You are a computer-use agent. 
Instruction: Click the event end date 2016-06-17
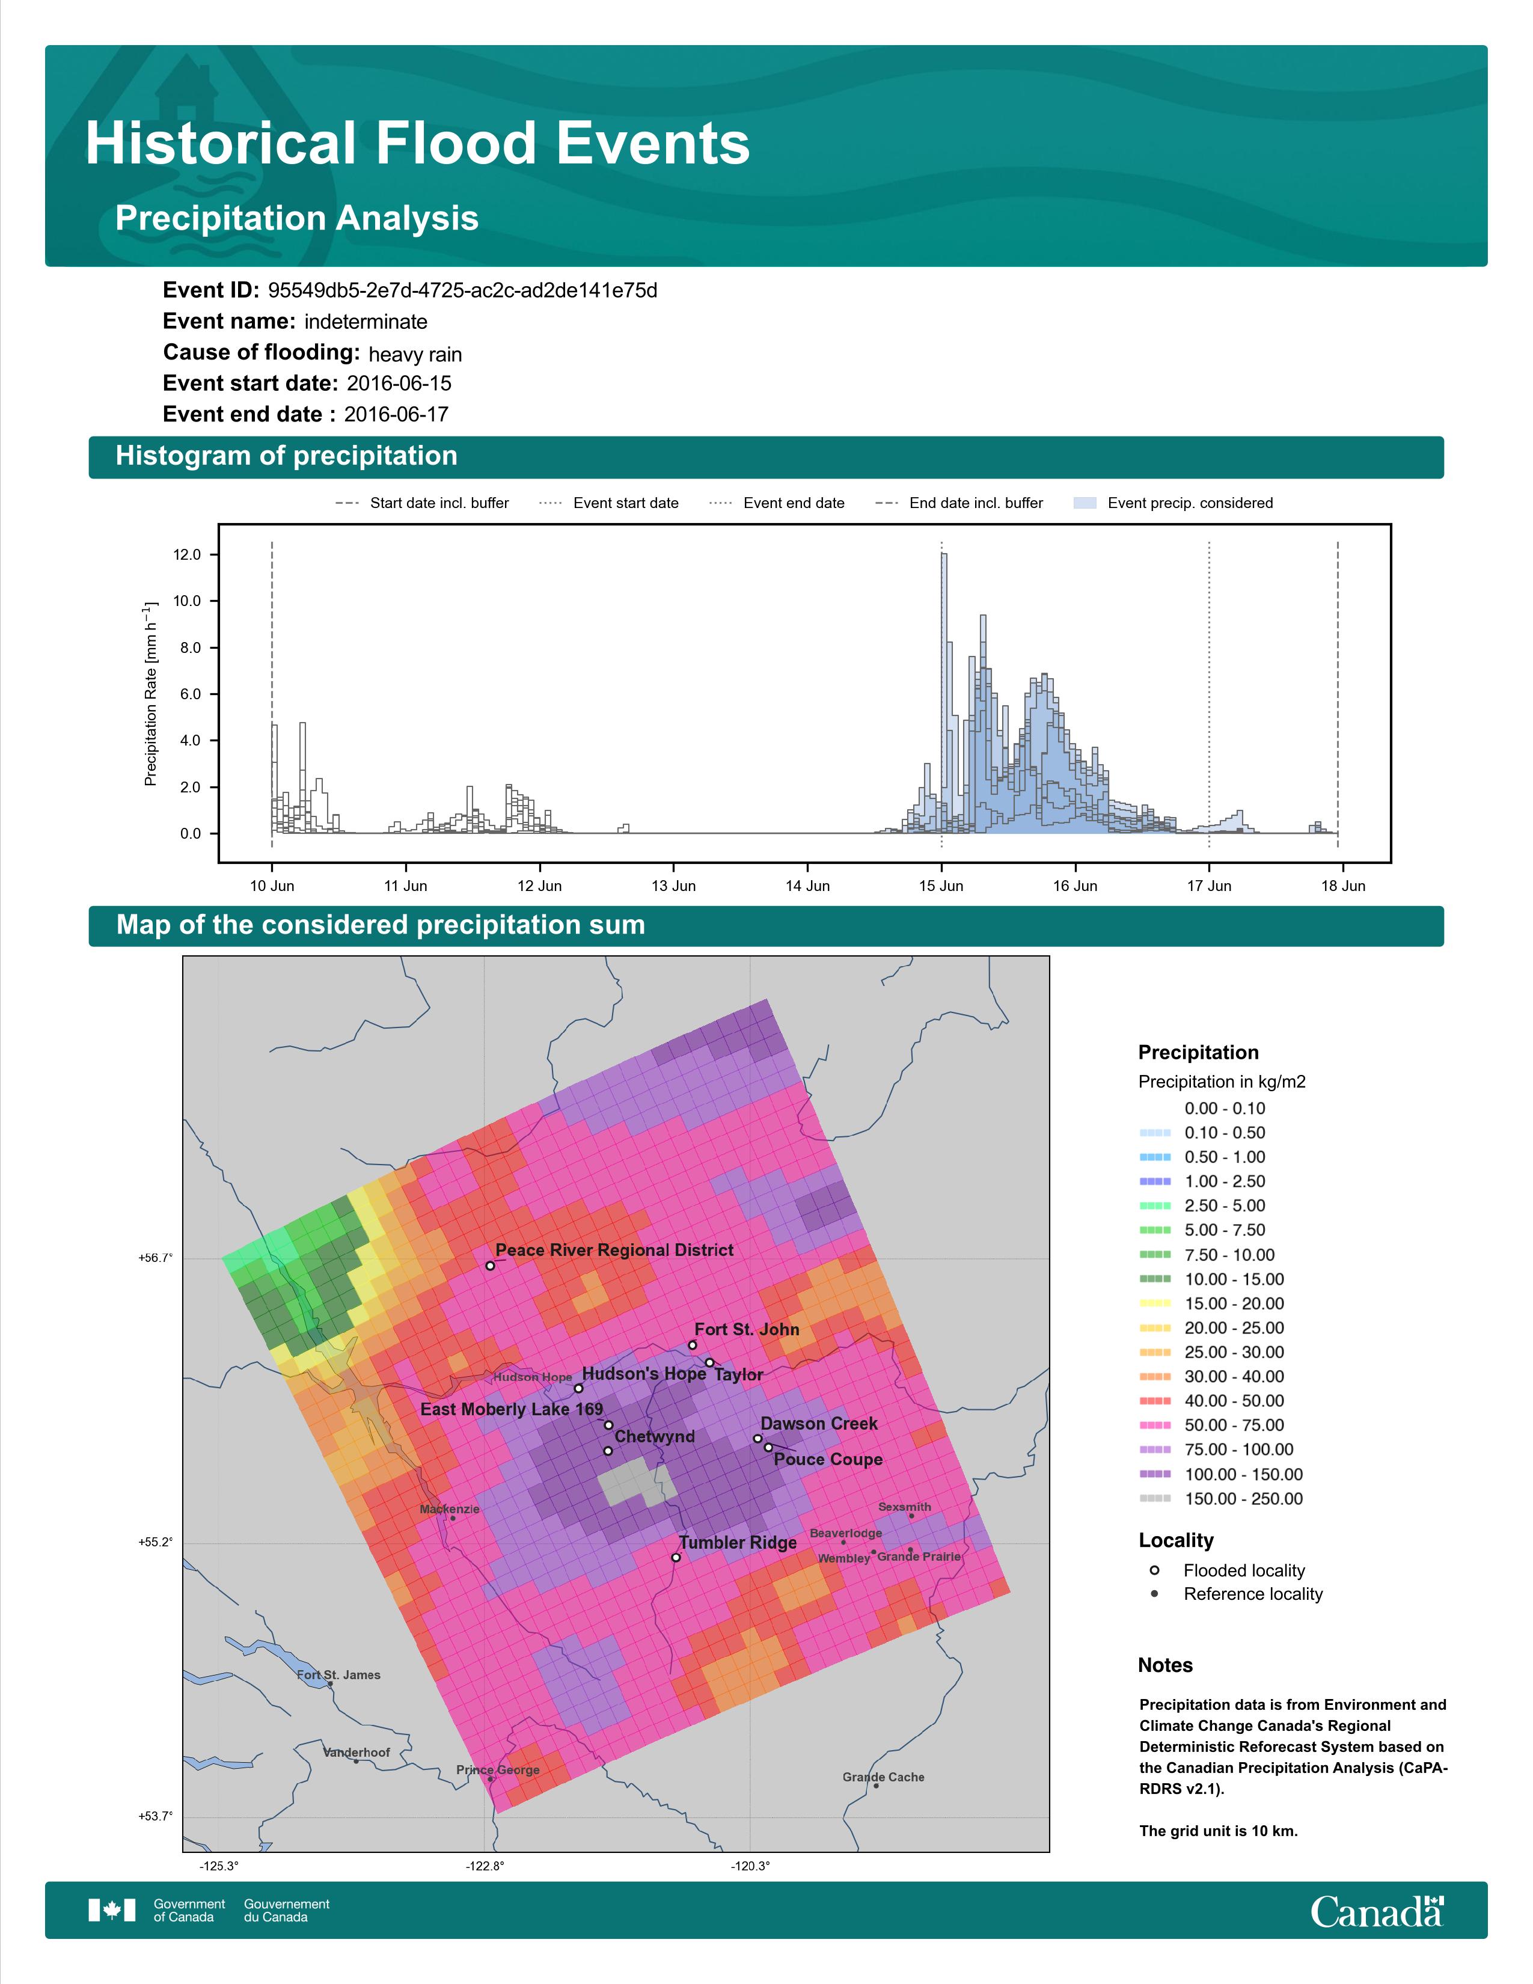pyautogui.click(x=396, y=414)
